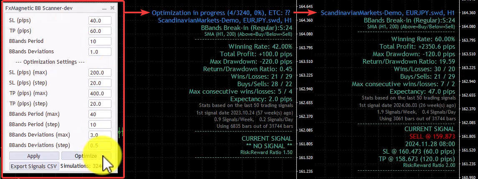
Task: Click the BBands Deviations (step) field
Action: coord(100,145)
